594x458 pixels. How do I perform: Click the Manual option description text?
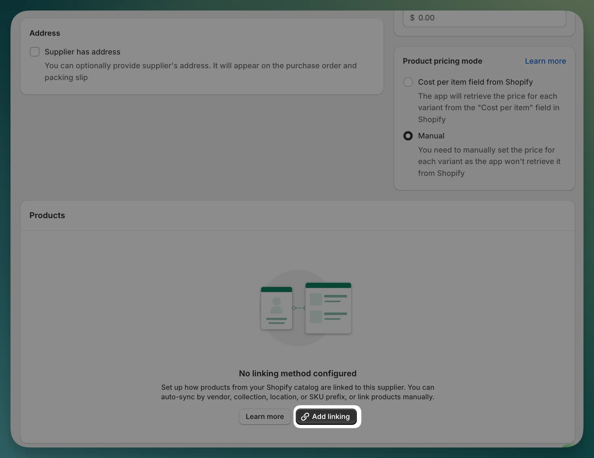pos(489,161)
